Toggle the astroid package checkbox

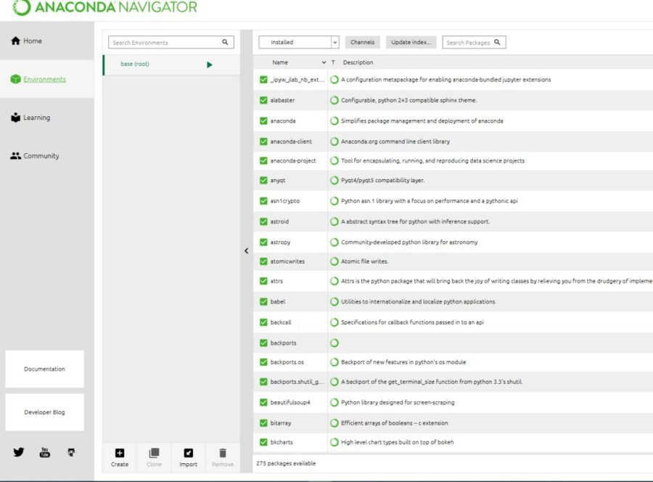click(263, 221)
